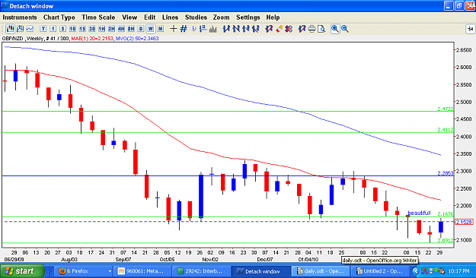The width and height of the screenshot is (476, 278).
Task: Click the 2.1676 green level label
Action: 445,213
